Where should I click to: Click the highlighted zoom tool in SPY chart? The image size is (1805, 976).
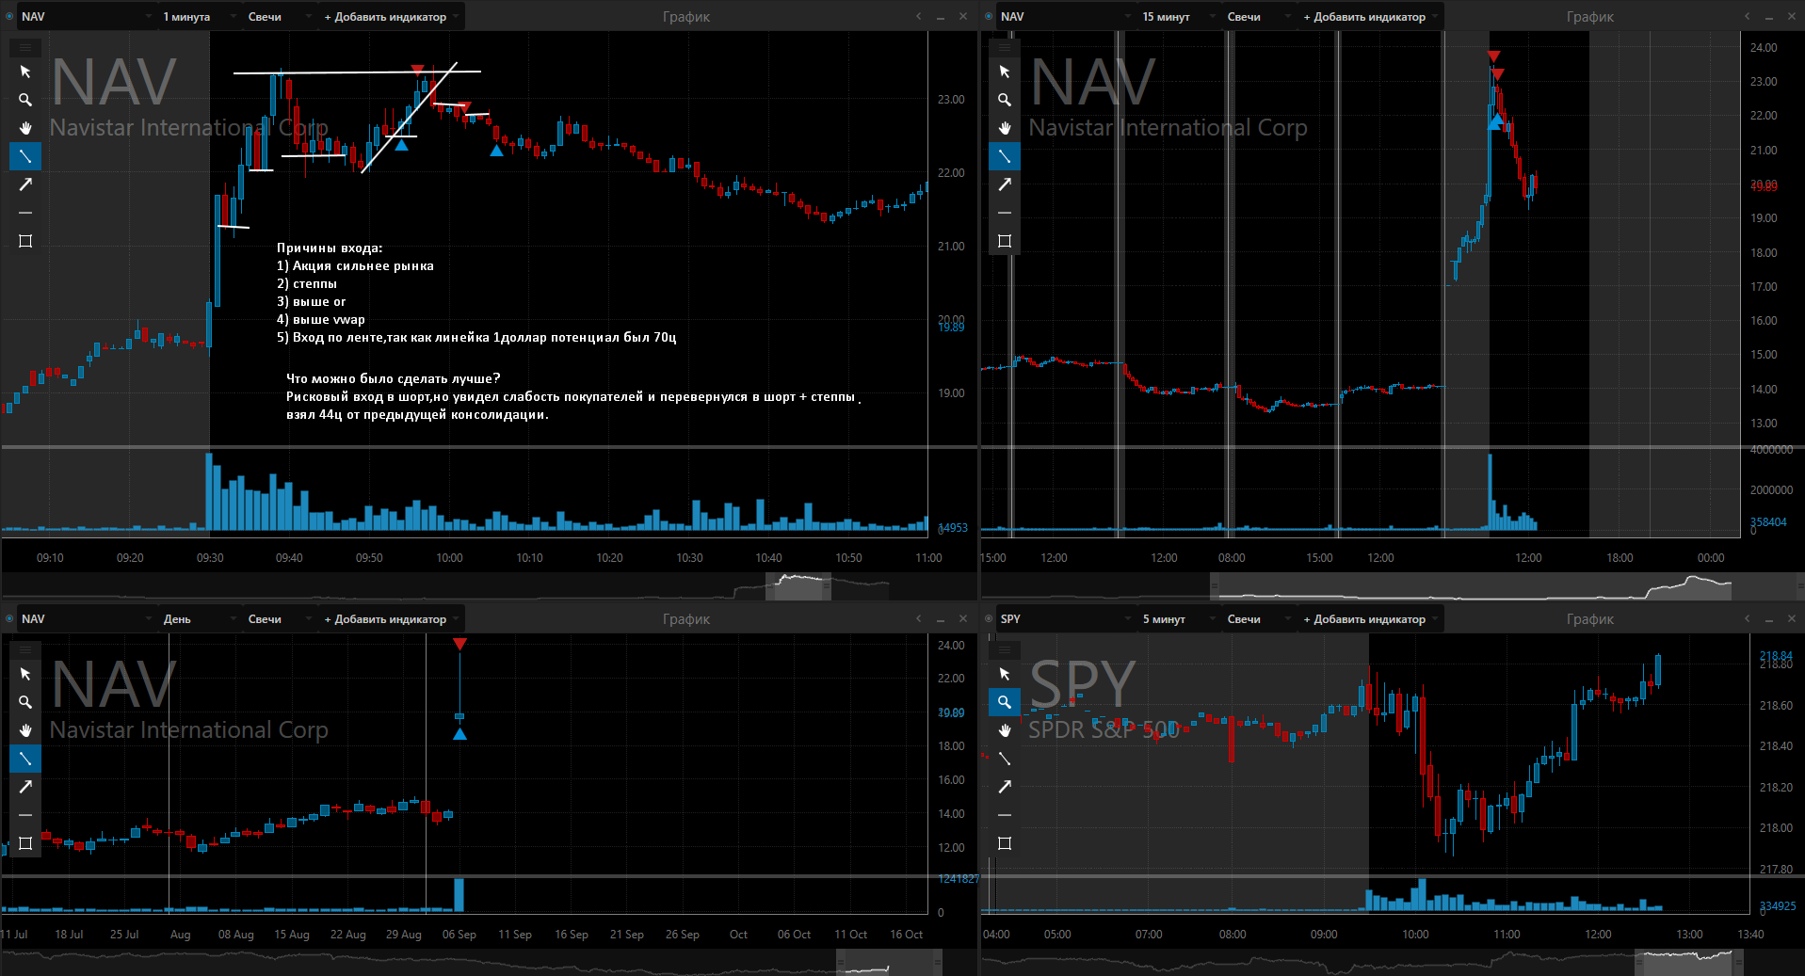1005,702
